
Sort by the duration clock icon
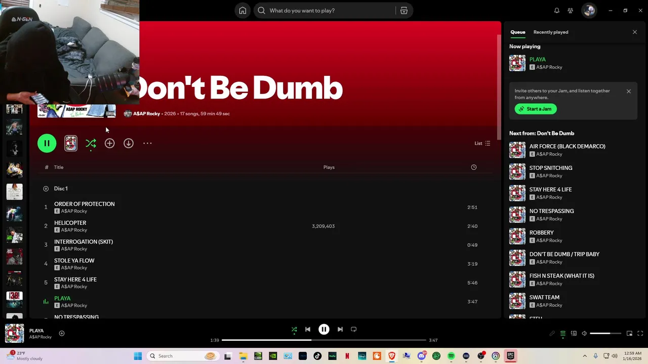[x=474, y=167]
